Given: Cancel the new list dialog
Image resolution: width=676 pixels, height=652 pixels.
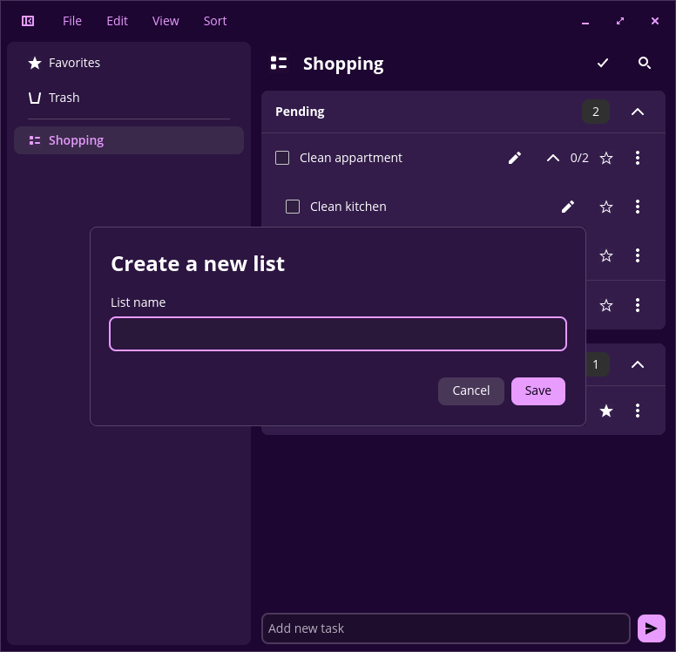Looking at the screenshot, I should (x=470, y=391).
